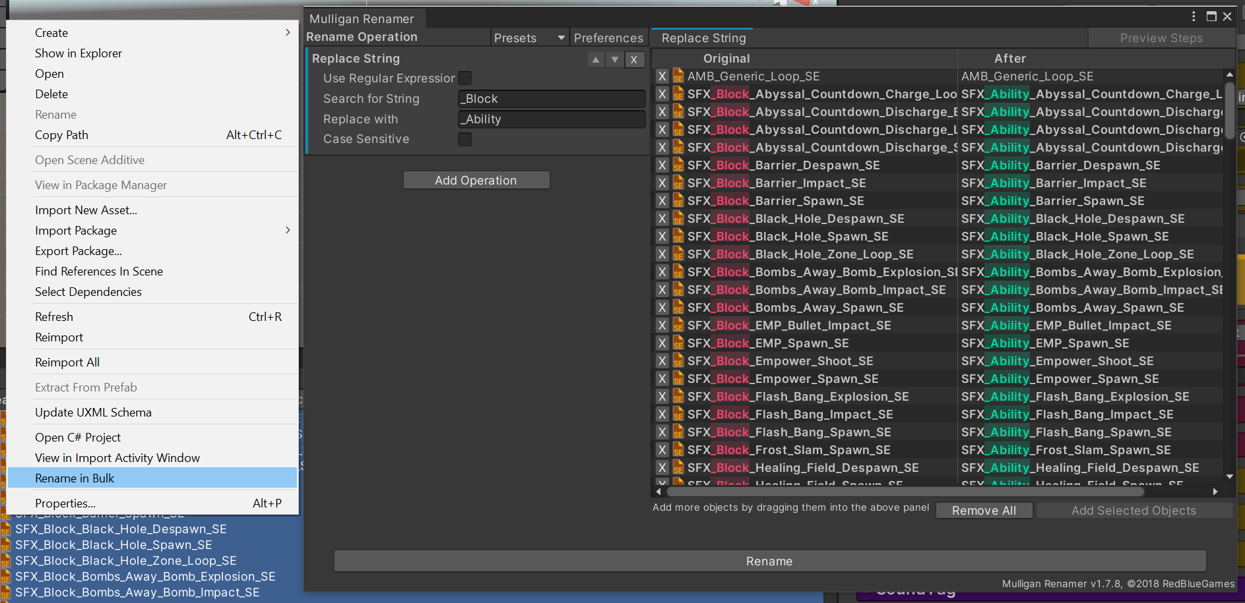Choose Copy Path from context menu
1245x603 pixels.
point(153,135)
